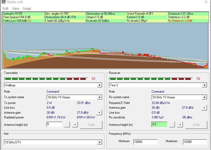
Task: Expand the Test 2 receiver dropdown
Action: tap(204, 85)
